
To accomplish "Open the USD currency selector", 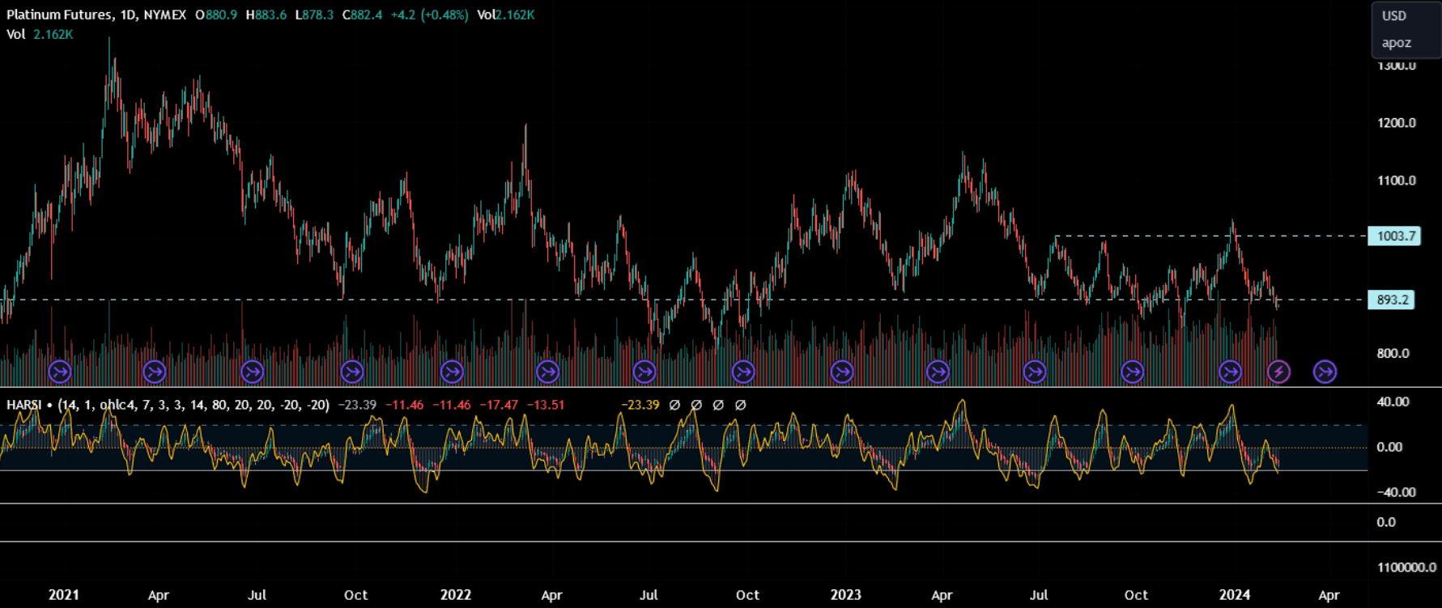I will point(1394,16).
